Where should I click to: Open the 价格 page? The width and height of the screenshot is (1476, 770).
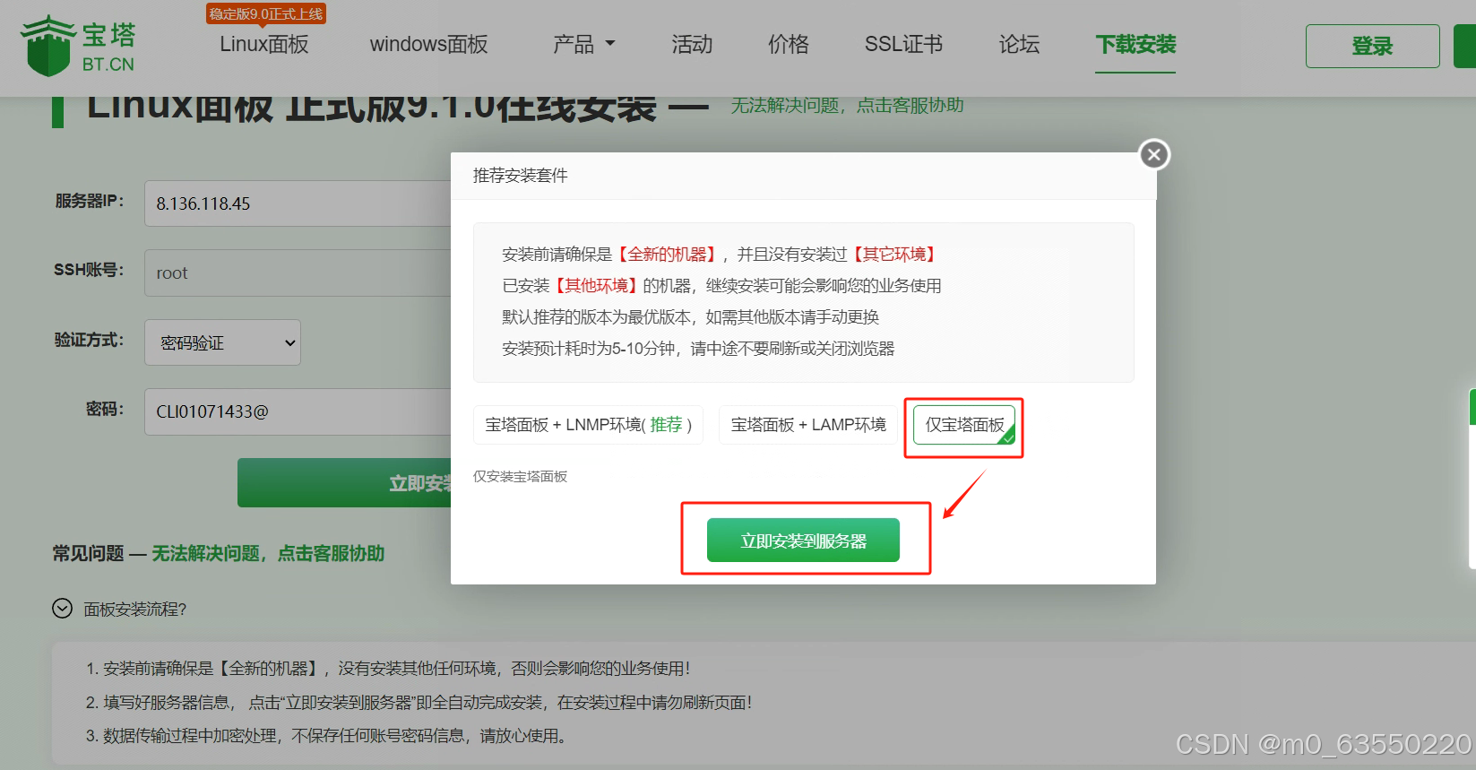[788, 45]
